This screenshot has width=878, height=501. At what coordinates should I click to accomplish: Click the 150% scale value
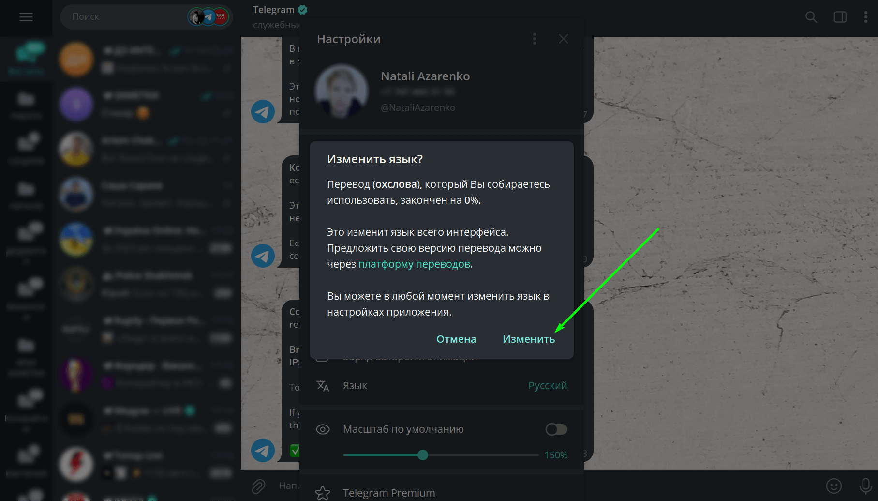556,455
